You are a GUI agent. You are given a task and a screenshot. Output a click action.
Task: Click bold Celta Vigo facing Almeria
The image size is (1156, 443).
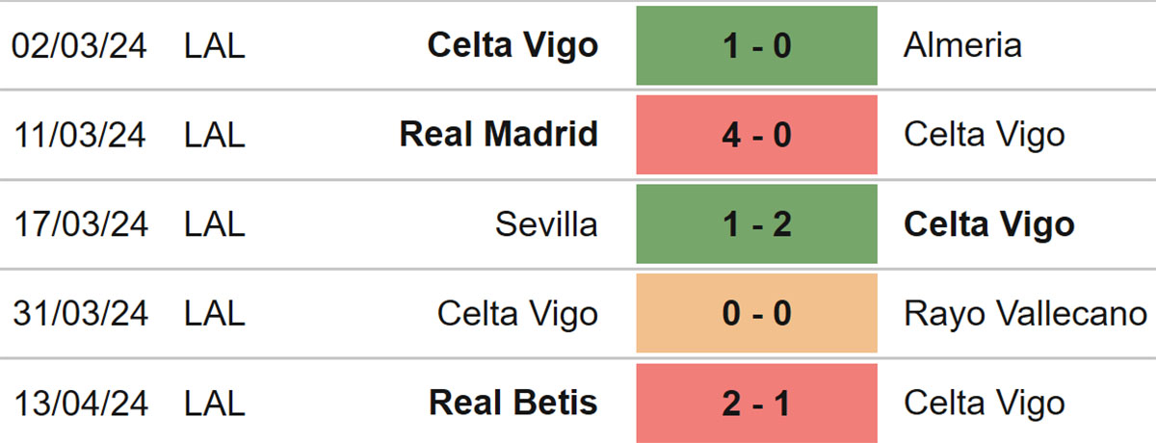512,45
